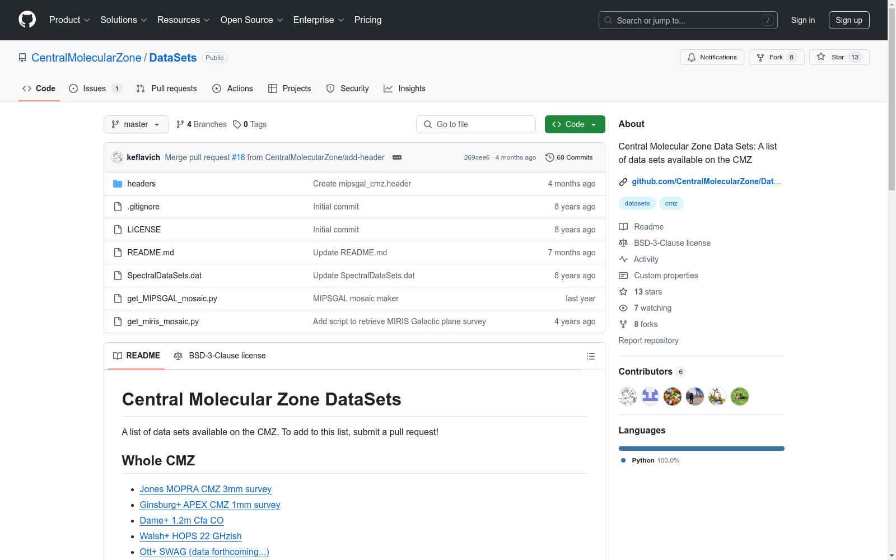Go to the Pricing page
Viewport: 896px width, 560px height.
coord(368,20)
